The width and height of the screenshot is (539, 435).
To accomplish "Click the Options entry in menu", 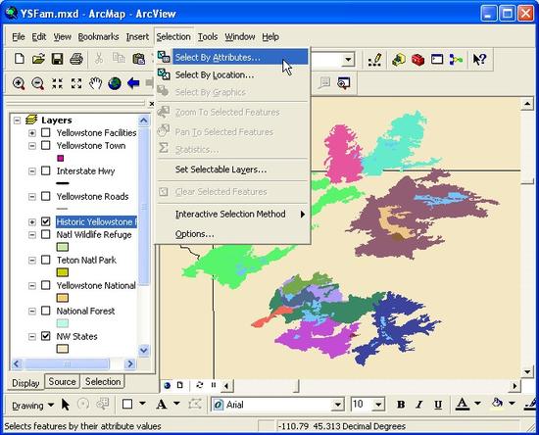I will (195, 234).
